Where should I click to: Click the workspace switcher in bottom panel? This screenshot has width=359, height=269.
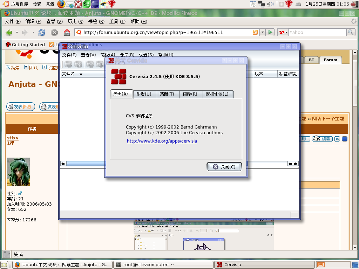(x=333, y=265)
